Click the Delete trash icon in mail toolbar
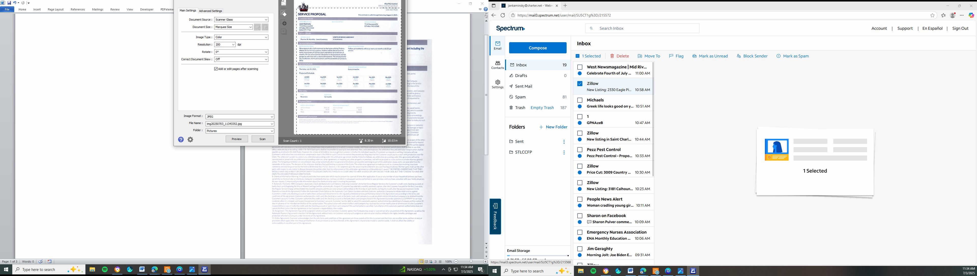 [612, 56]
